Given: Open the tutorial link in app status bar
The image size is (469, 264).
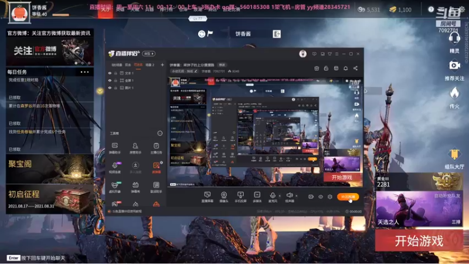Looking at the screenshot, I should pyautogui.click(x=127, y=211).
